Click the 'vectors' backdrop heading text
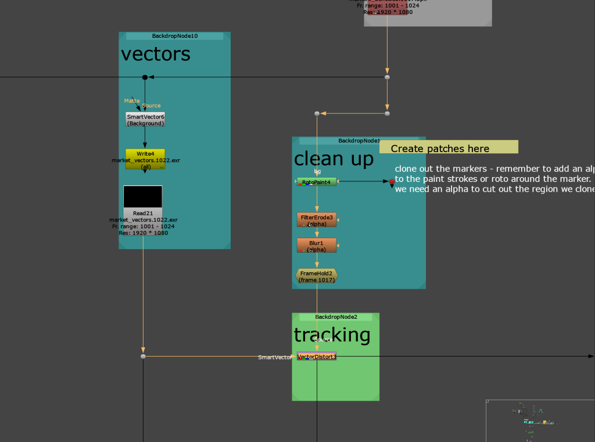The width and height of the screenshot is (595, 442). (156, 54)
